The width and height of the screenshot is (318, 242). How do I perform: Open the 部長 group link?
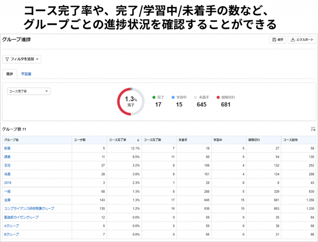[x=7, y=149]
